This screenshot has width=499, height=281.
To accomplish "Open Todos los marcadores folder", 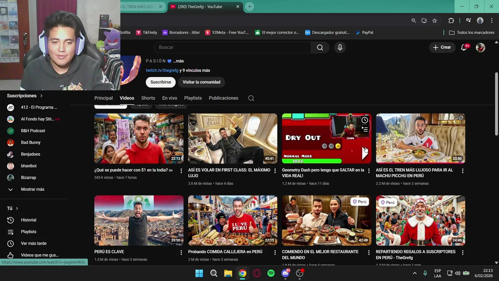I will click(x=472, y=32).
